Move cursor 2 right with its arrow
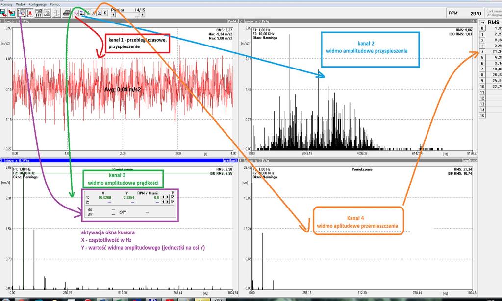This screenshot has height=301, width=502. point(167,202)
